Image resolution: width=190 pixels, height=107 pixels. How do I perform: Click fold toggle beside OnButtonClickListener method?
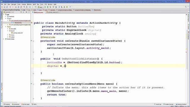[x=34, y=59]
